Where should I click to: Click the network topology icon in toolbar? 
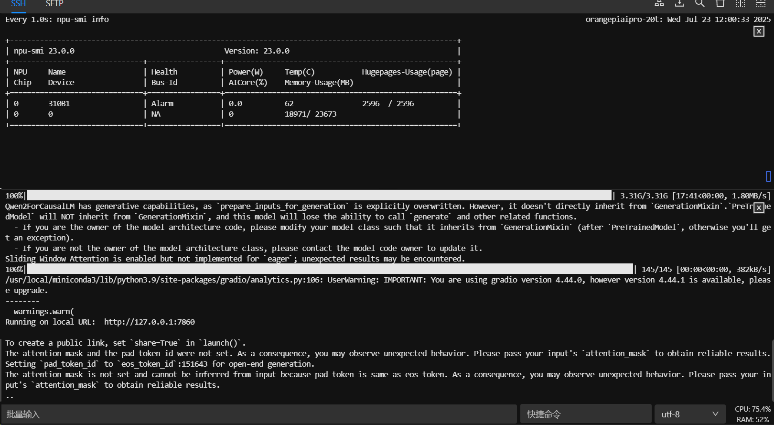click(659, 3)
